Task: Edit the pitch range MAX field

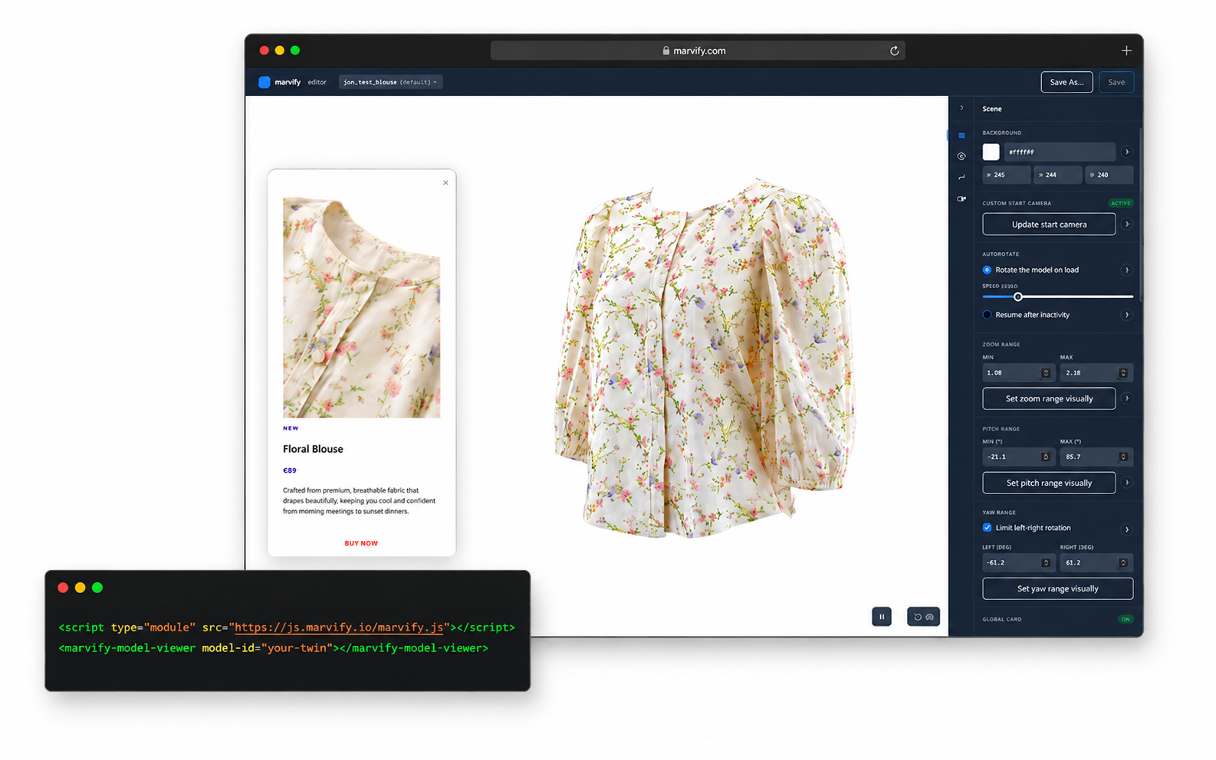Action: pyautogui.click(x=1095, y=457)
